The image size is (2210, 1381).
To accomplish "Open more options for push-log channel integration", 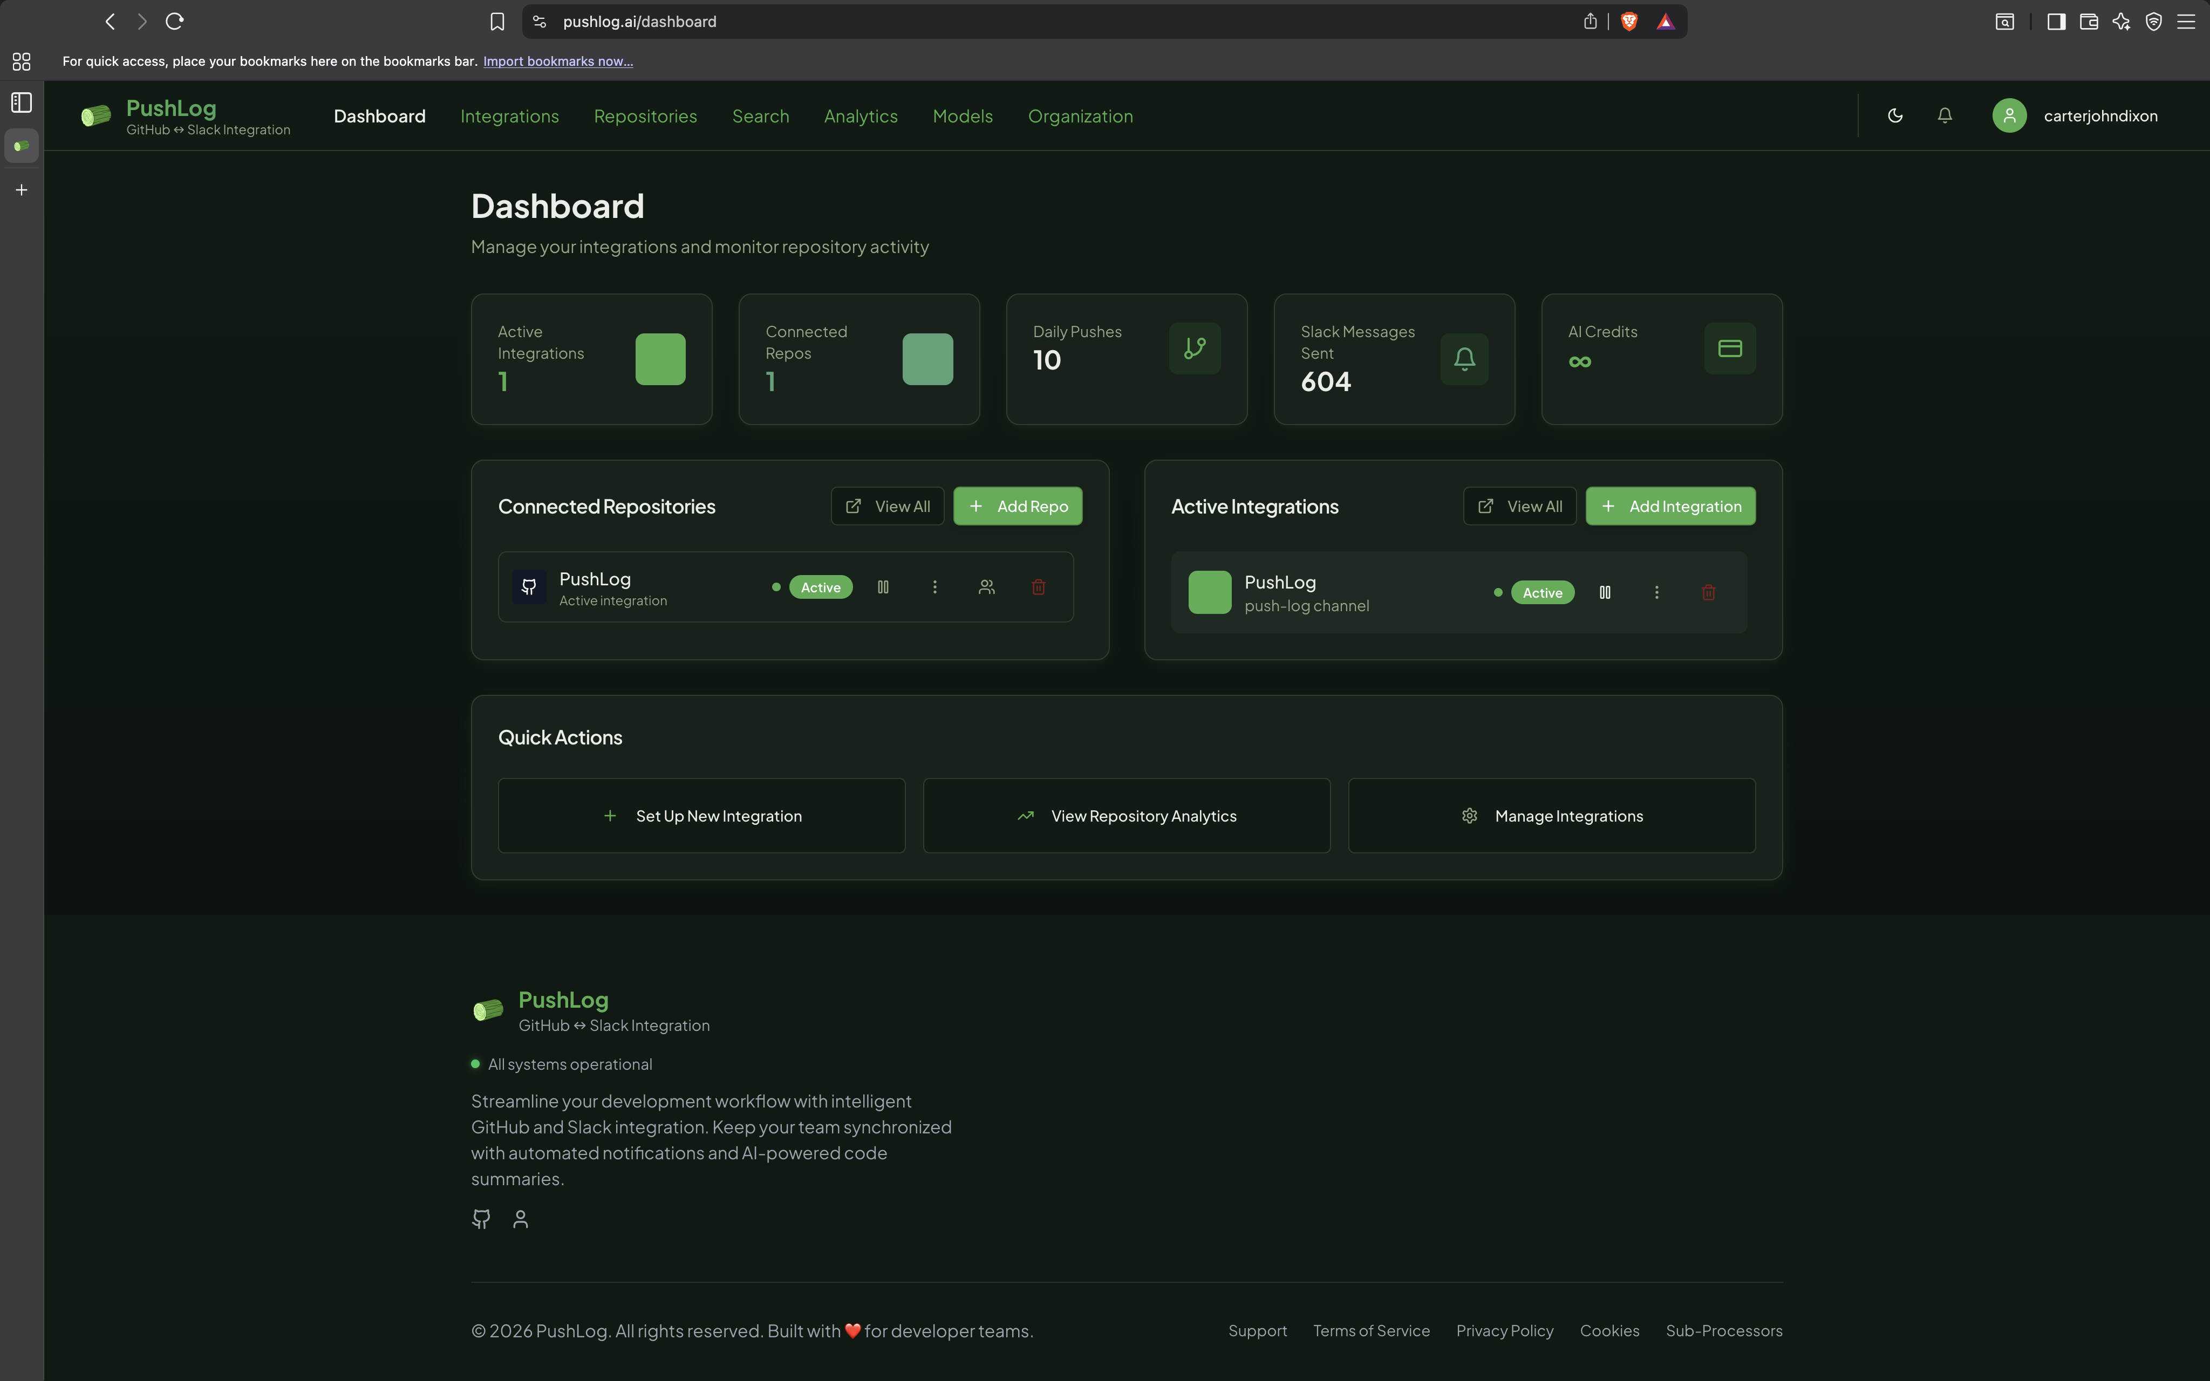I will point(1656,593).
